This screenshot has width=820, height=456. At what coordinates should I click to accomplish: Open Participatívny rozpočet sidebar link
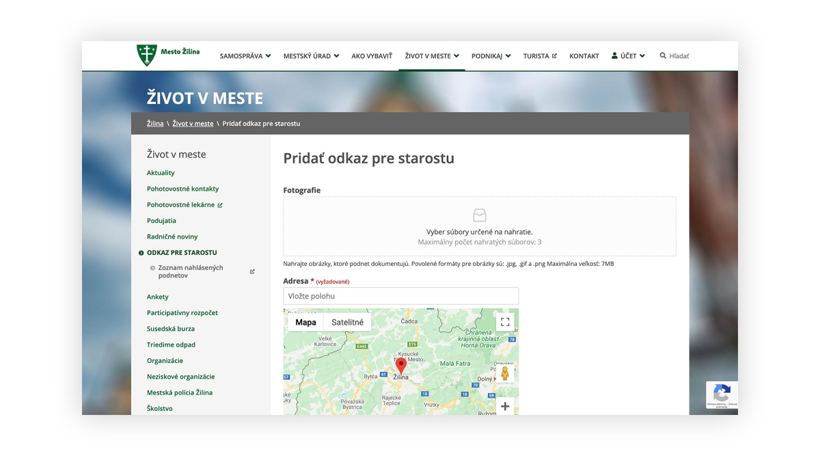pyautogui.click(x=182, y=312)
